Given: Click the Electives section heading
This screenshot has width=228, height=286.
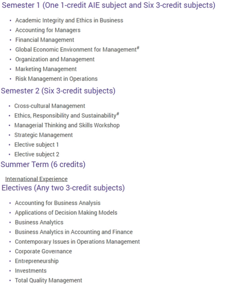Looking at the screenshot, I should (63, 188).
